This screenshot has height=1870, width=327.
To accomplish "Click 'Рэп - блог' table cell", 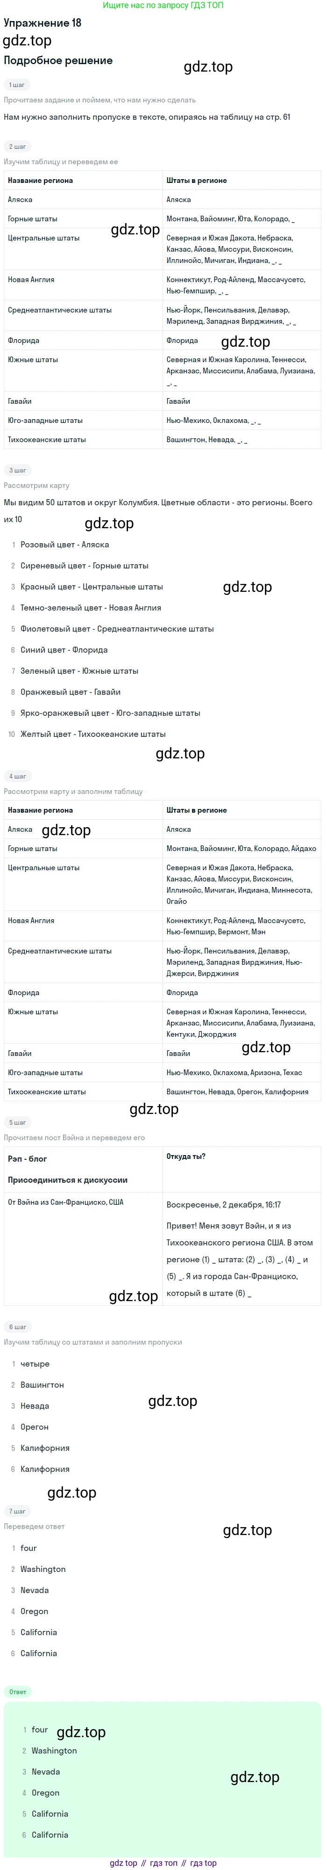I will tap(28, 1159).
